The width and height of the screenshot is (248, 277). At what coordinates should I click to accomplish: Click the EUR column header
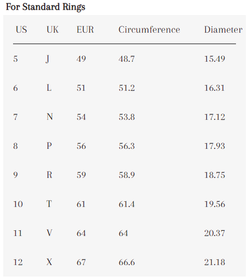pos(85,29)
